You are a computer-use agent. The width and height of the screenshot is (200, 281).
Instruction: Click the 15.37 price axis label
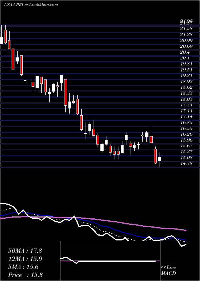(x=186, y=152)
